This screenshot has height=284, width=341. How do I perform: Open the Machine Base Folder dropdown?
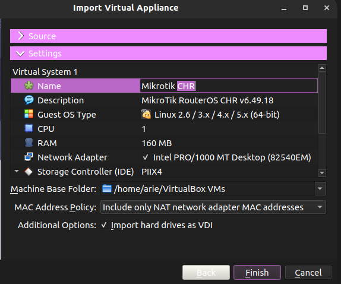(320, 188)
